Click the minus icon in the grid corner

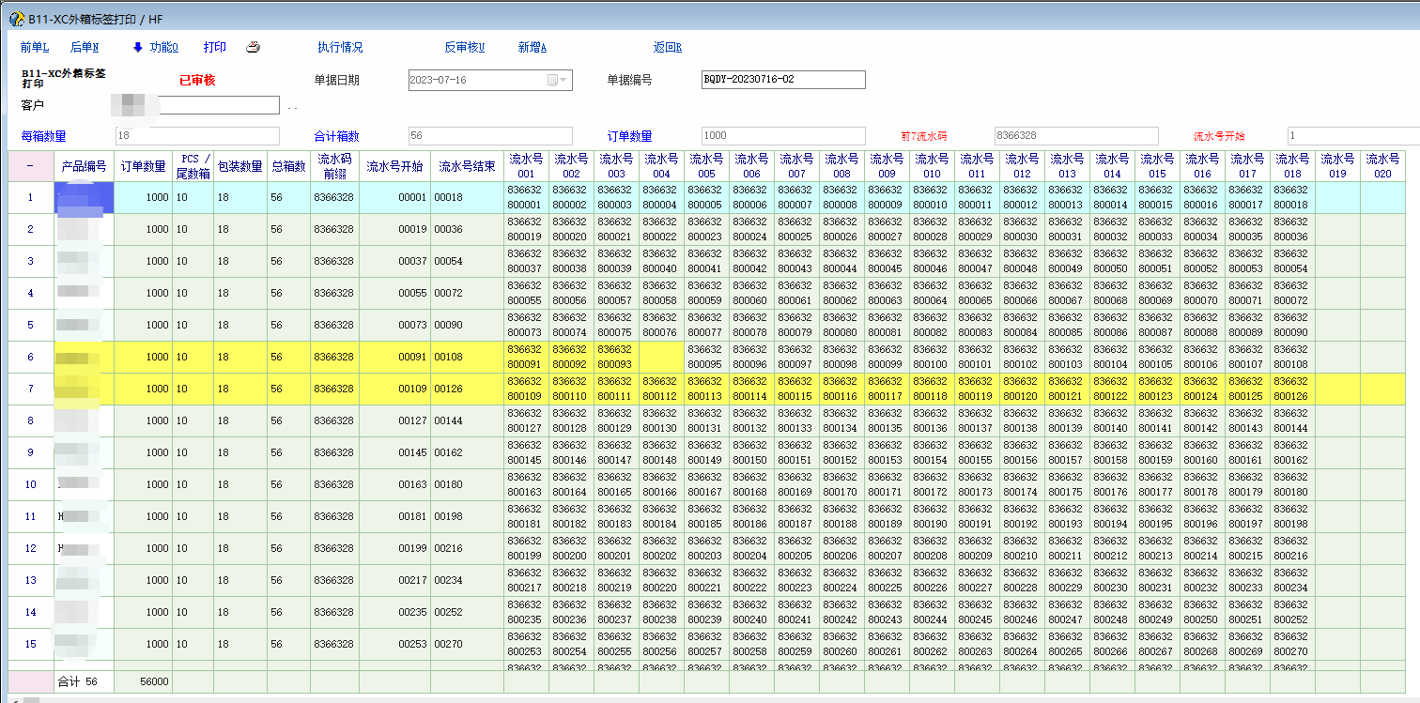30,166
